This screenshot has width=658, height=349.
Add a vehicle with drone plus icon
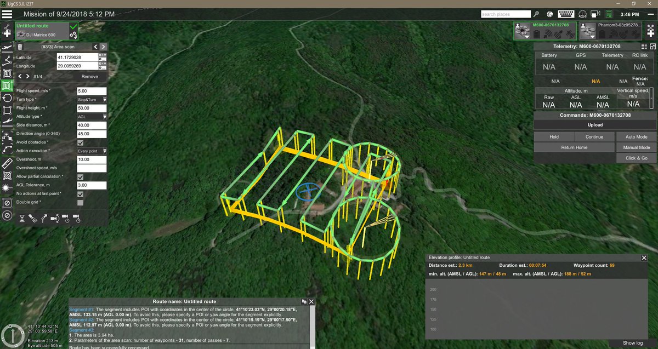click(x=650, y=31)
